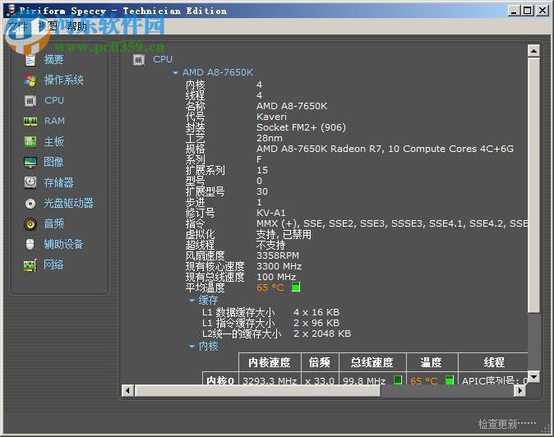This screenshot has height=437, width=554.
Task: Click the 主板 motherboard icon
Action: (30, 141)
